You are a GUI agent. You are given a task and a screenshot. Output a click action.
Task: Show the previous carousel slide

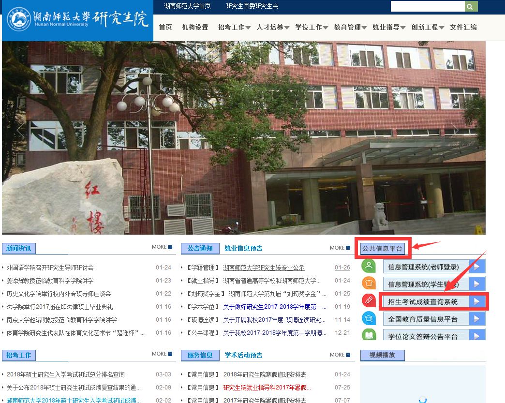[20, 130]
